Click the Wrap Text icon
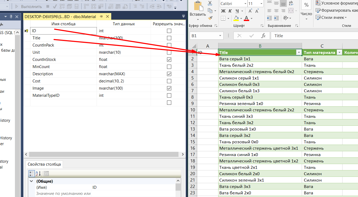The width and height of the screenshot is (358, 197). (291, 3)
